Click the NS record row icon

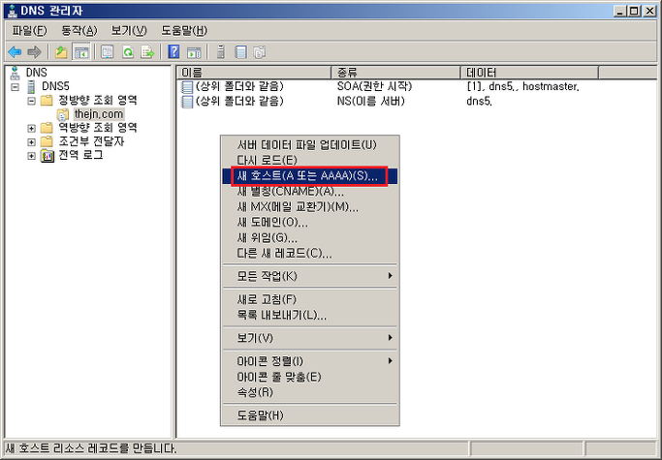pyautogui.click(x=187, y=102)
